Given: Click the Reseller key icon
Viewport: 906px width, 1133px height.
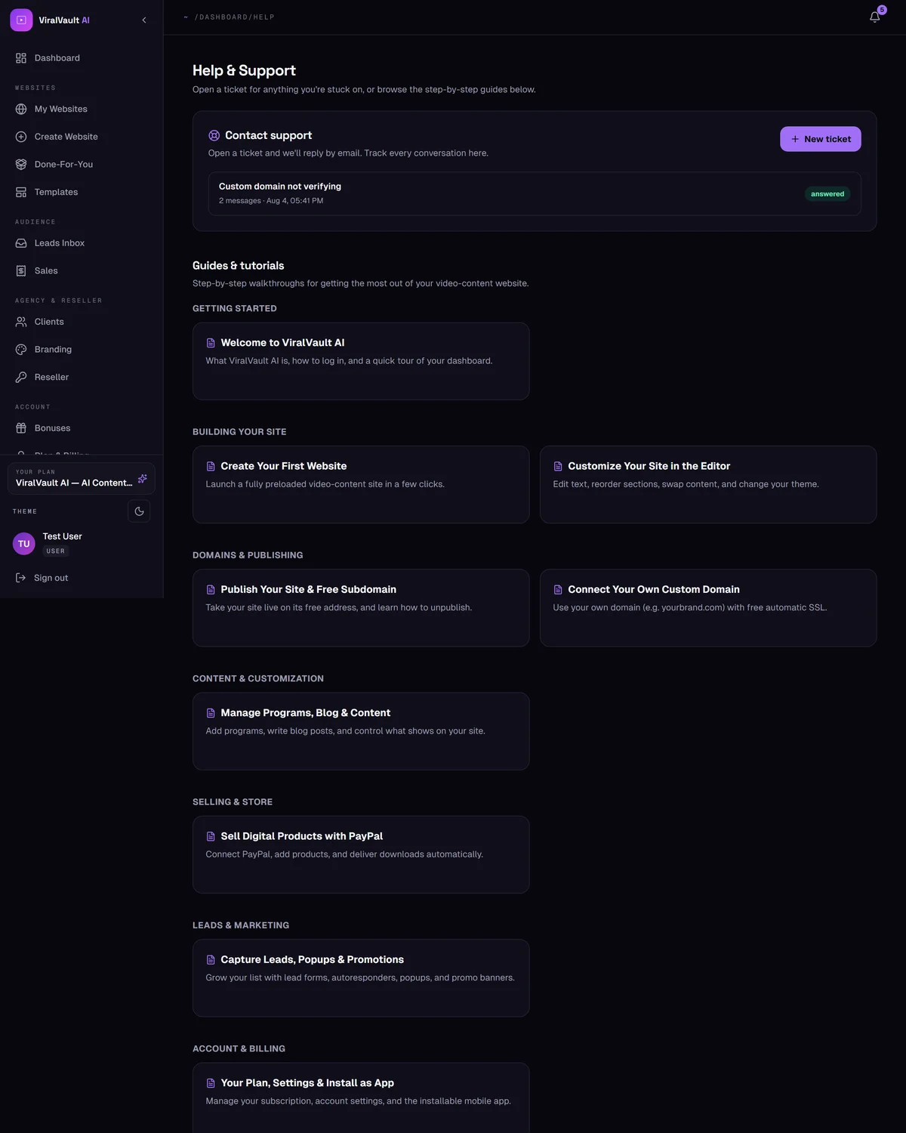Looking at the screenshot, I should pos(21,377).
